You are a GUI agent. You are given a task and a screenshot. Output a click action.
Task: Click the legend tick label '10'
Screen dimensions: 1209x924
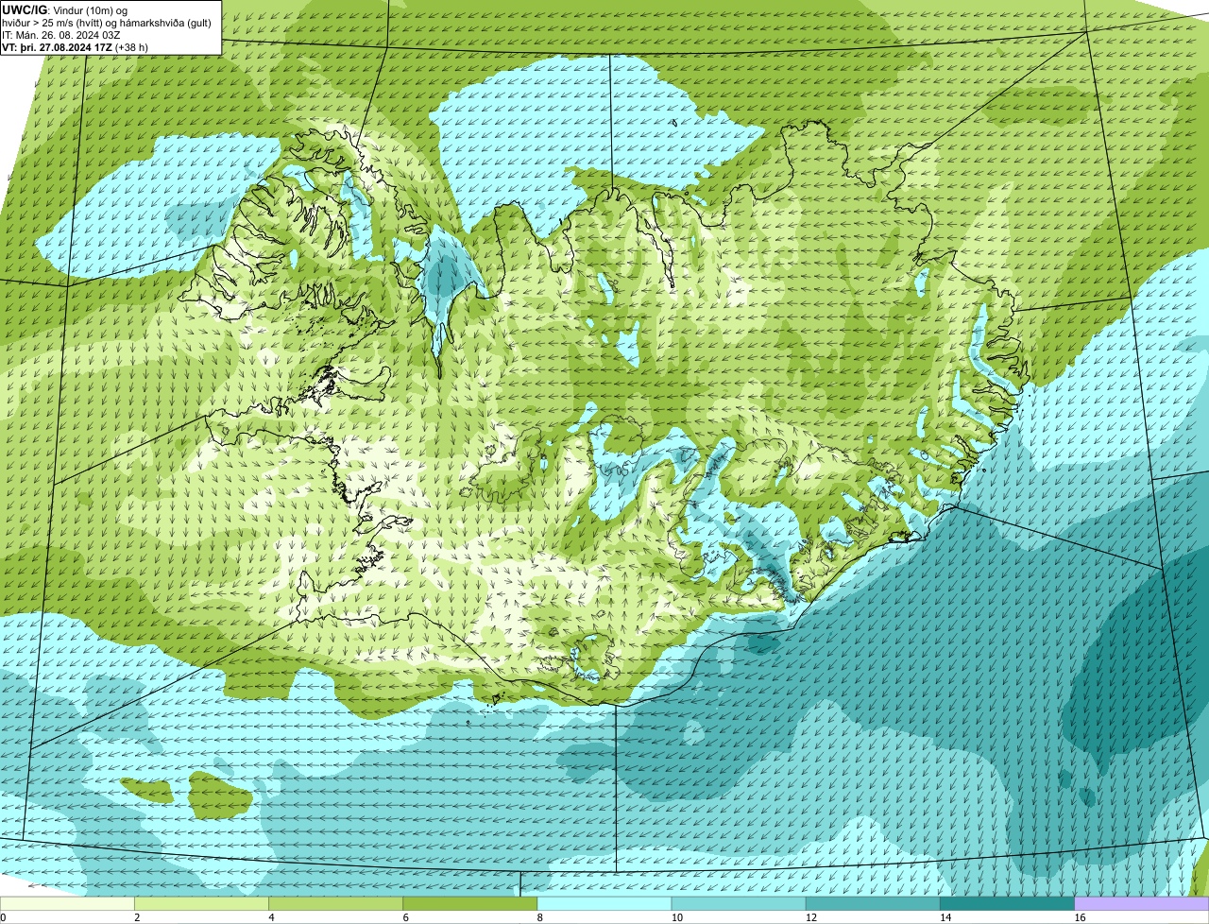(x=676, y=917)
